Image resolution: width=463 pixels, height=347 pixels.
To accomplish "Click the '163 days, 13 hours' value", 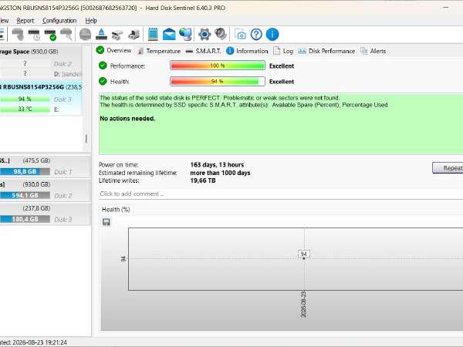I will pyautogui.click(x=217, y=165).
